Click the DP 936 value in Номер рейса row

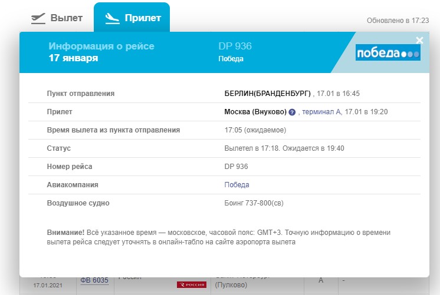[x=236, y=167]
